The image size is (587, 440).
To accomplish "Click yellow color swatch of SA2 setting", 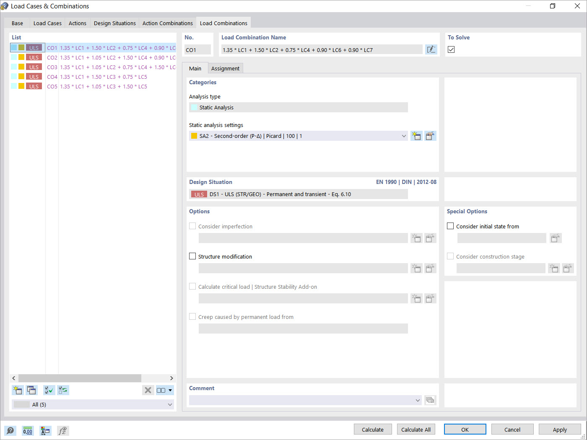I will point(194,136).
